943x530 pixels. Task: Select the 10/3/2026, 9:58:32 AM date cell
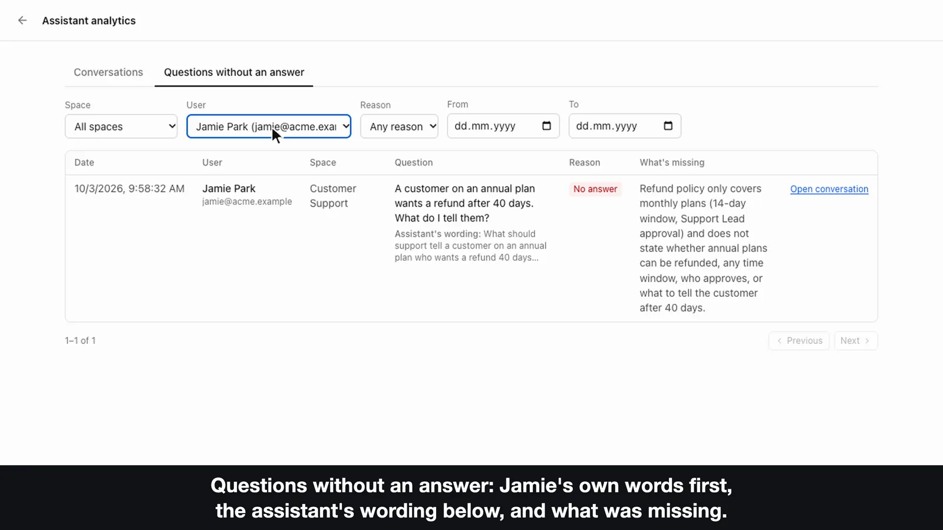click(130, 188)
